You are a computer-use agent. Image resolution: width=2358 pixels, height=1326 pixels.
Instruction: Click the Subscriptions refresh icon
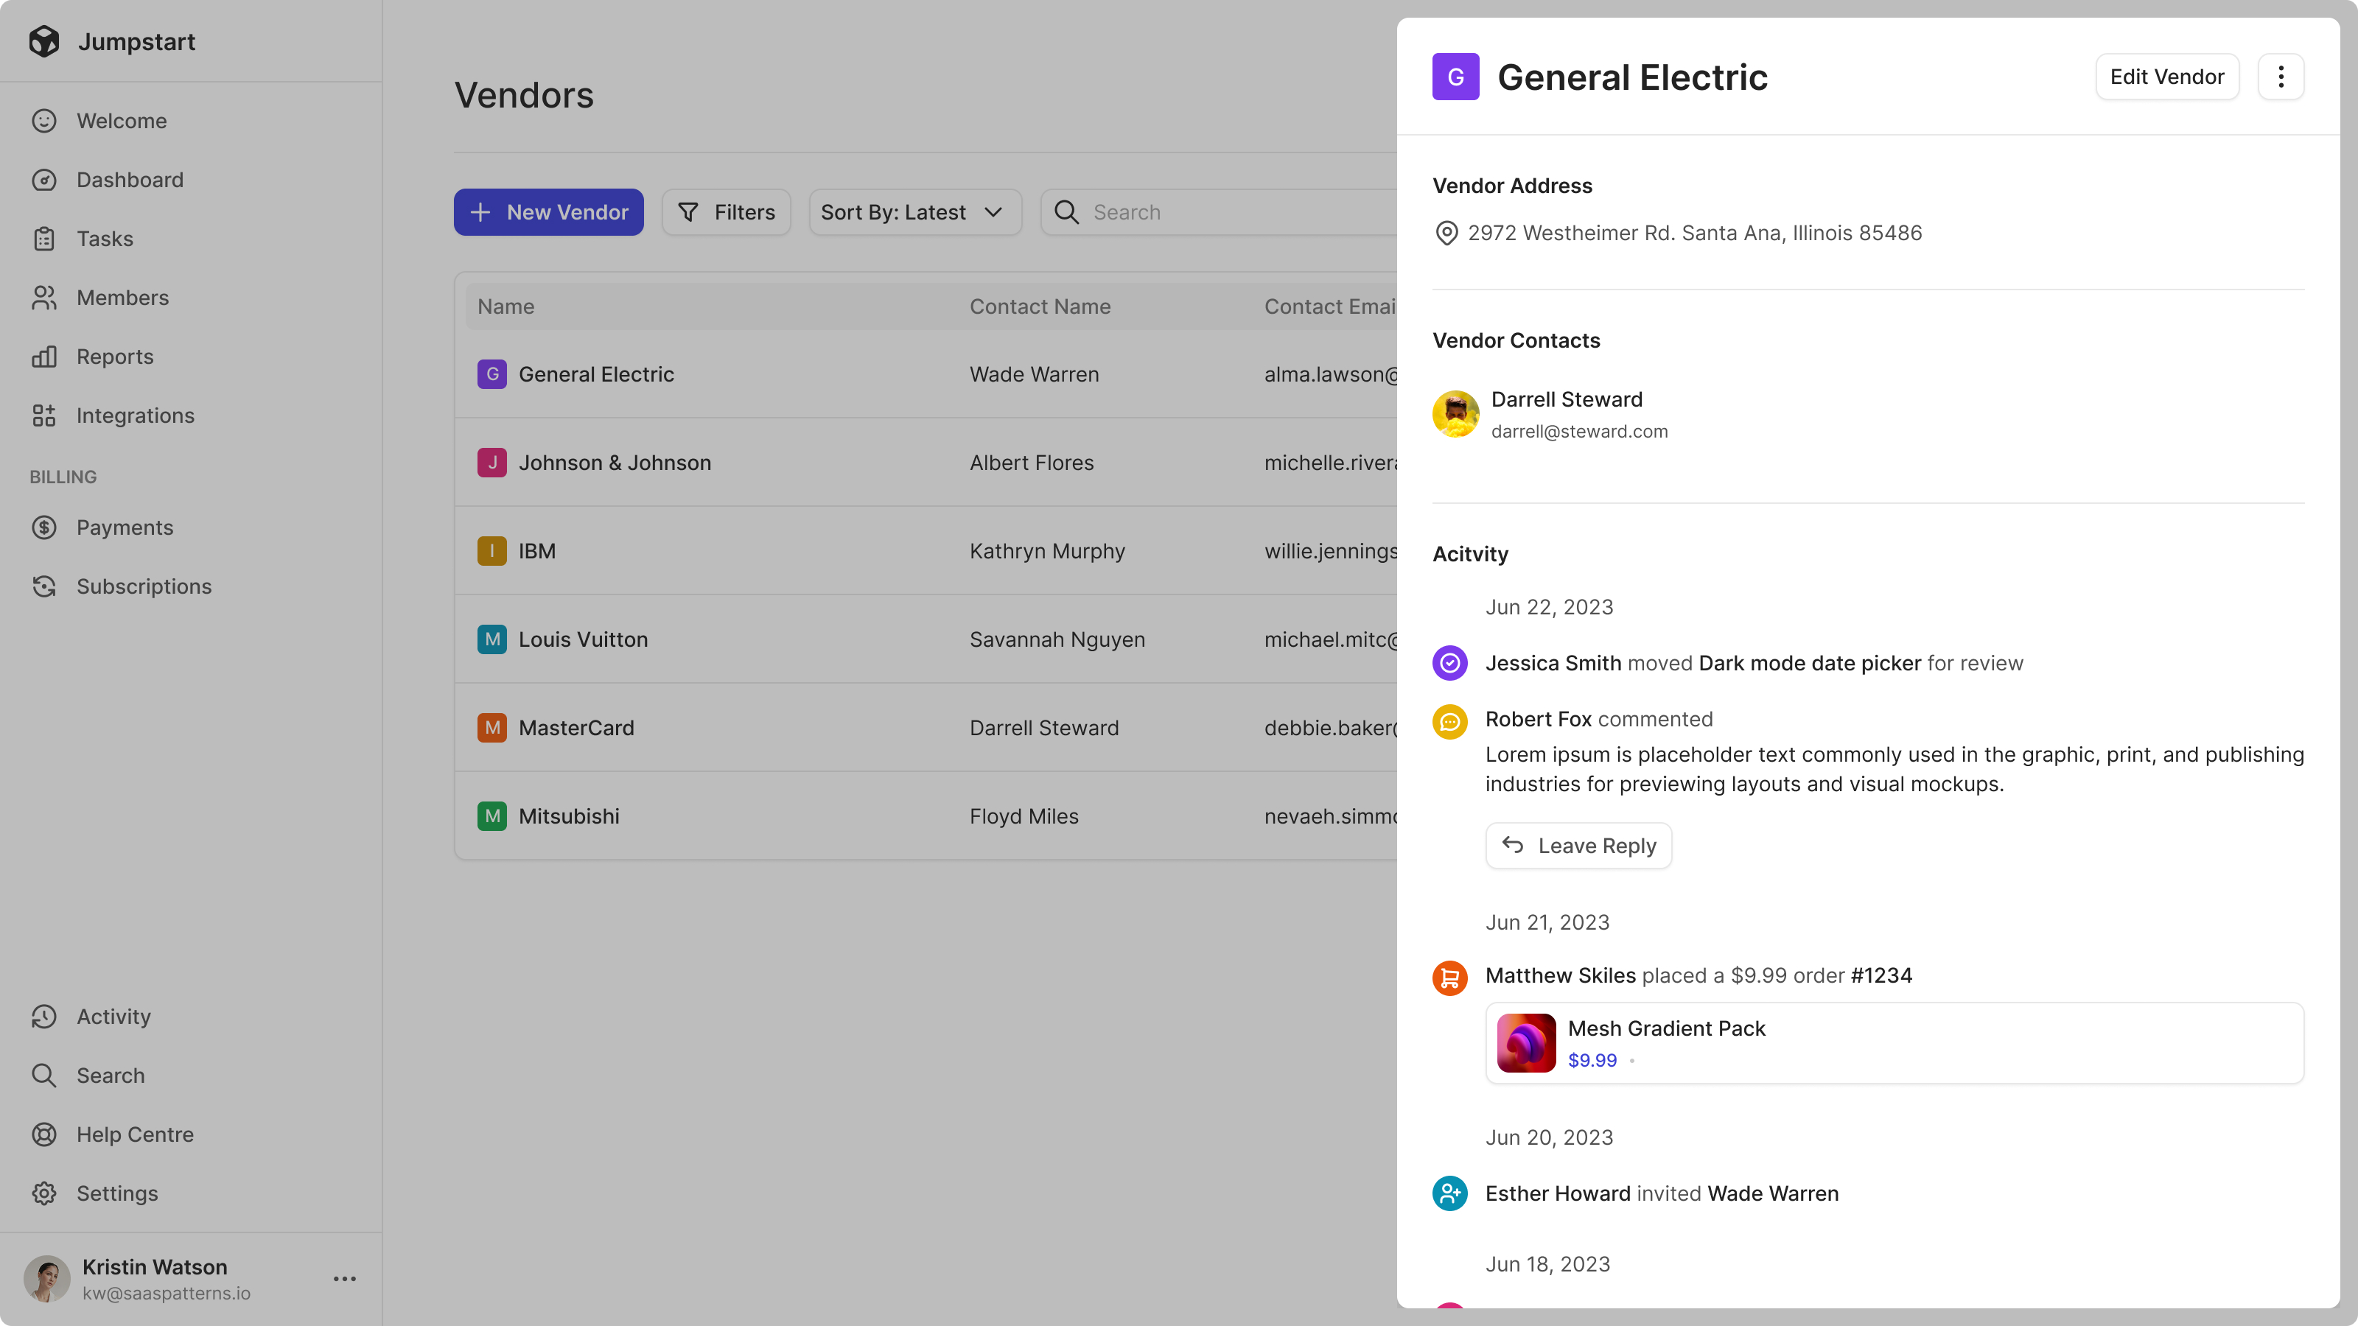click(44, 586)
